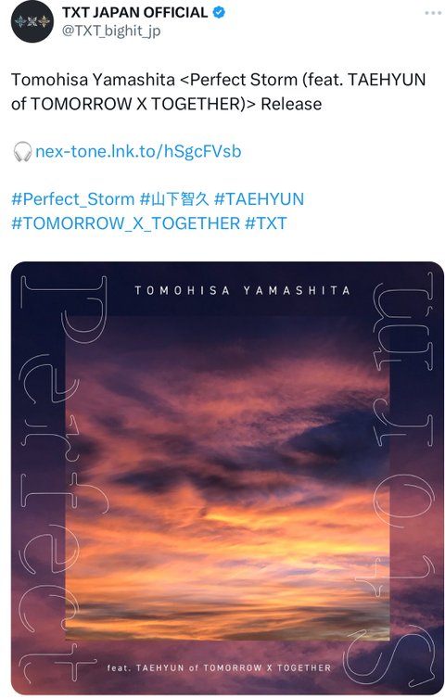Click TOMOHISA YAMASHITA title on the cover
The height and width of the screenshot is (698, 445).
[243, 291]
